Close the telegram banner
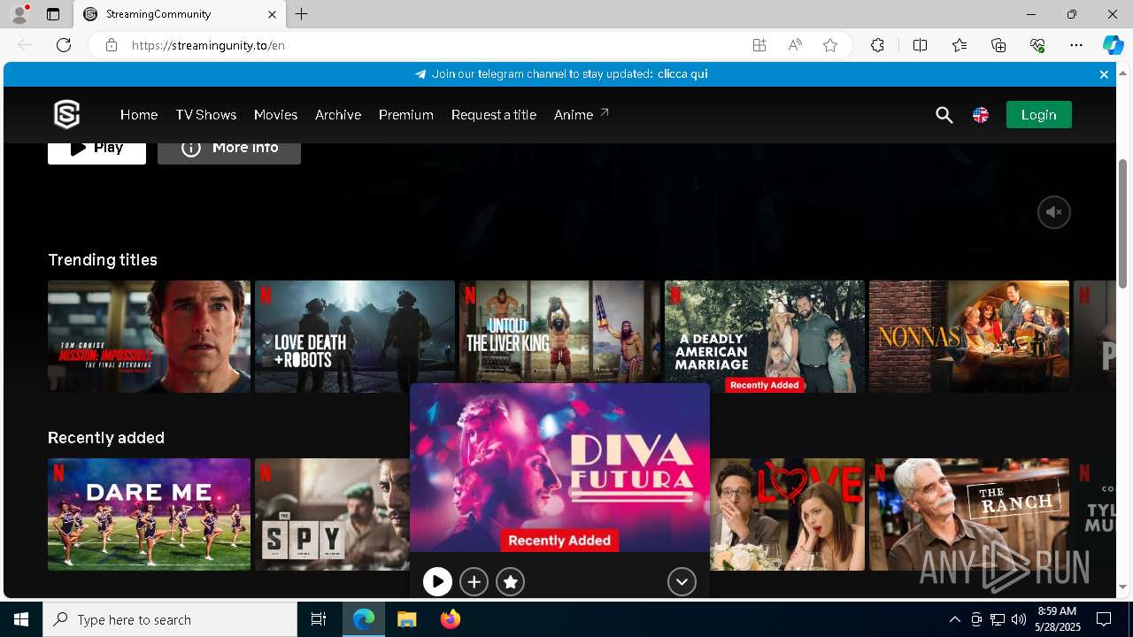1133x637 pixels. tap(1104, 74)
